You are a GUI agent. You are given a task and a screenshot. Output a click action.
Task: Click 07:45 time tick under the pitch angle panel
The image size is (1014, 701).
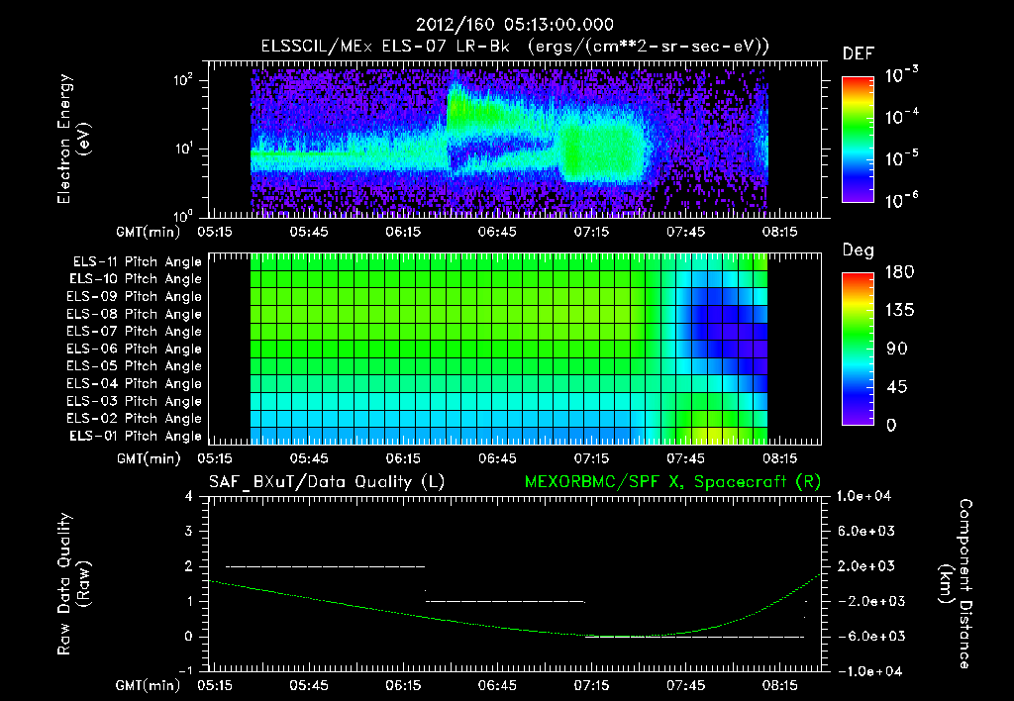tap(685, 458)
